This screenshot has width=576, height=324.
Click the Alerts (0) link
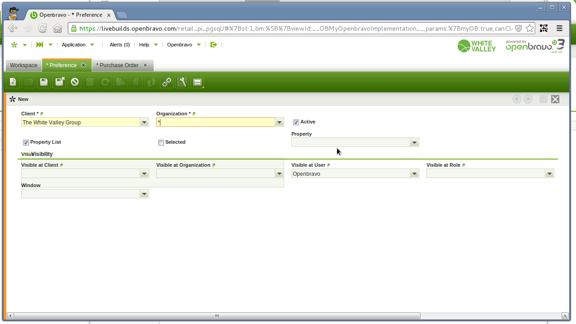point(120,45)
